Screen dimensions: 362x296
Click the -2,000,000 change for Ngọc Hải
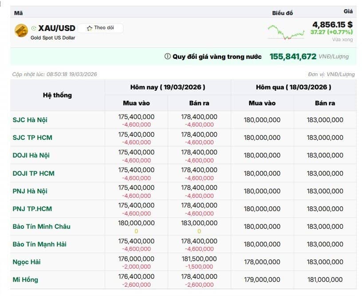tap(137, 267)
